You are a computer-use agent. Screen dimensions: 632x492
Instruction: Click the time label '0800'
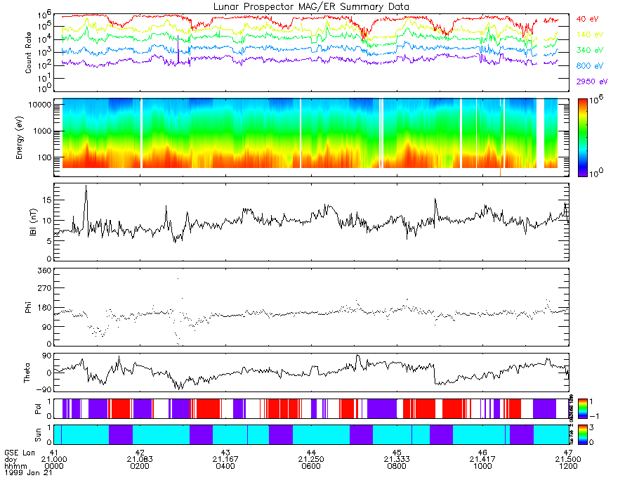point(397,466)
